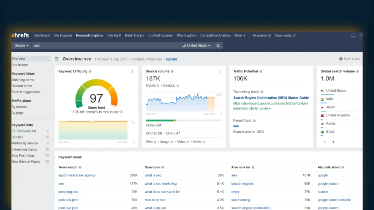
Task: Expand the top ranking result URL dropdown
Action: click(270, 109)
